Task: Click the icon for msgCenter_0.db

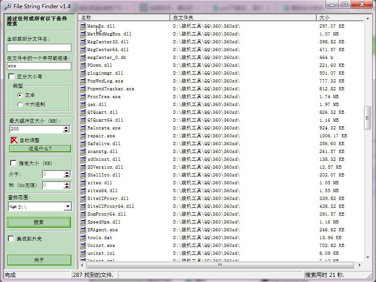Action: coord(83,58)
